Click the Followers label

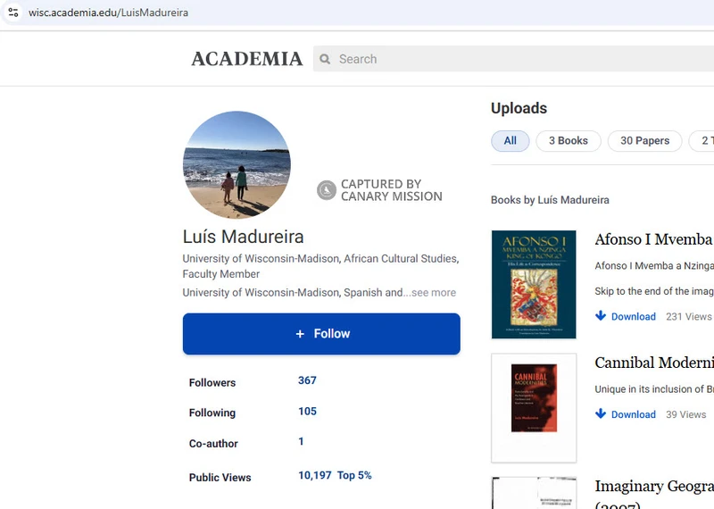click(x=212, y=383)
